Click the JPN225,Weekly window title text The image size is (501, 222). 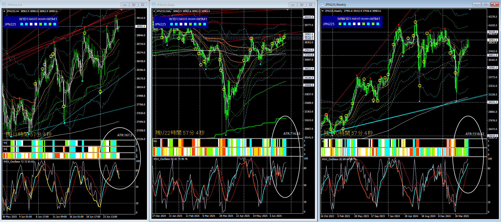[336, 4]
